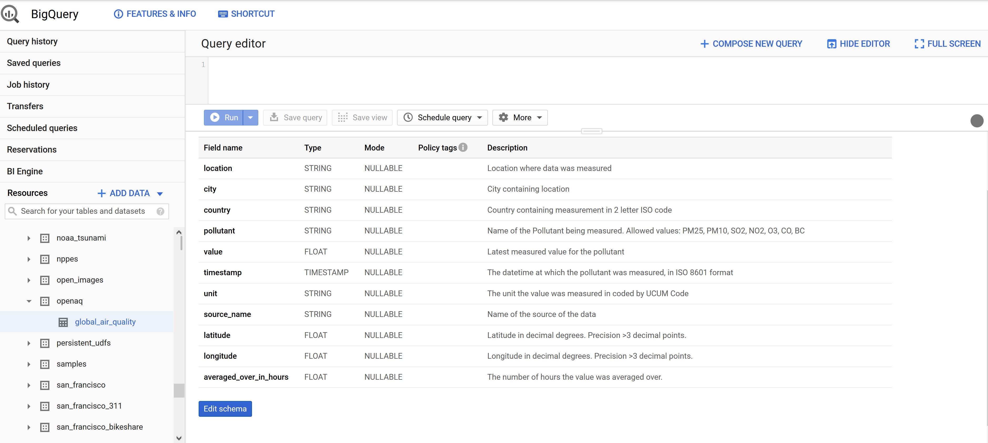Expand the noaa_tsunami dataset
Image resolution: width=988 pixels, height=443 pixels.
(28, 238)
